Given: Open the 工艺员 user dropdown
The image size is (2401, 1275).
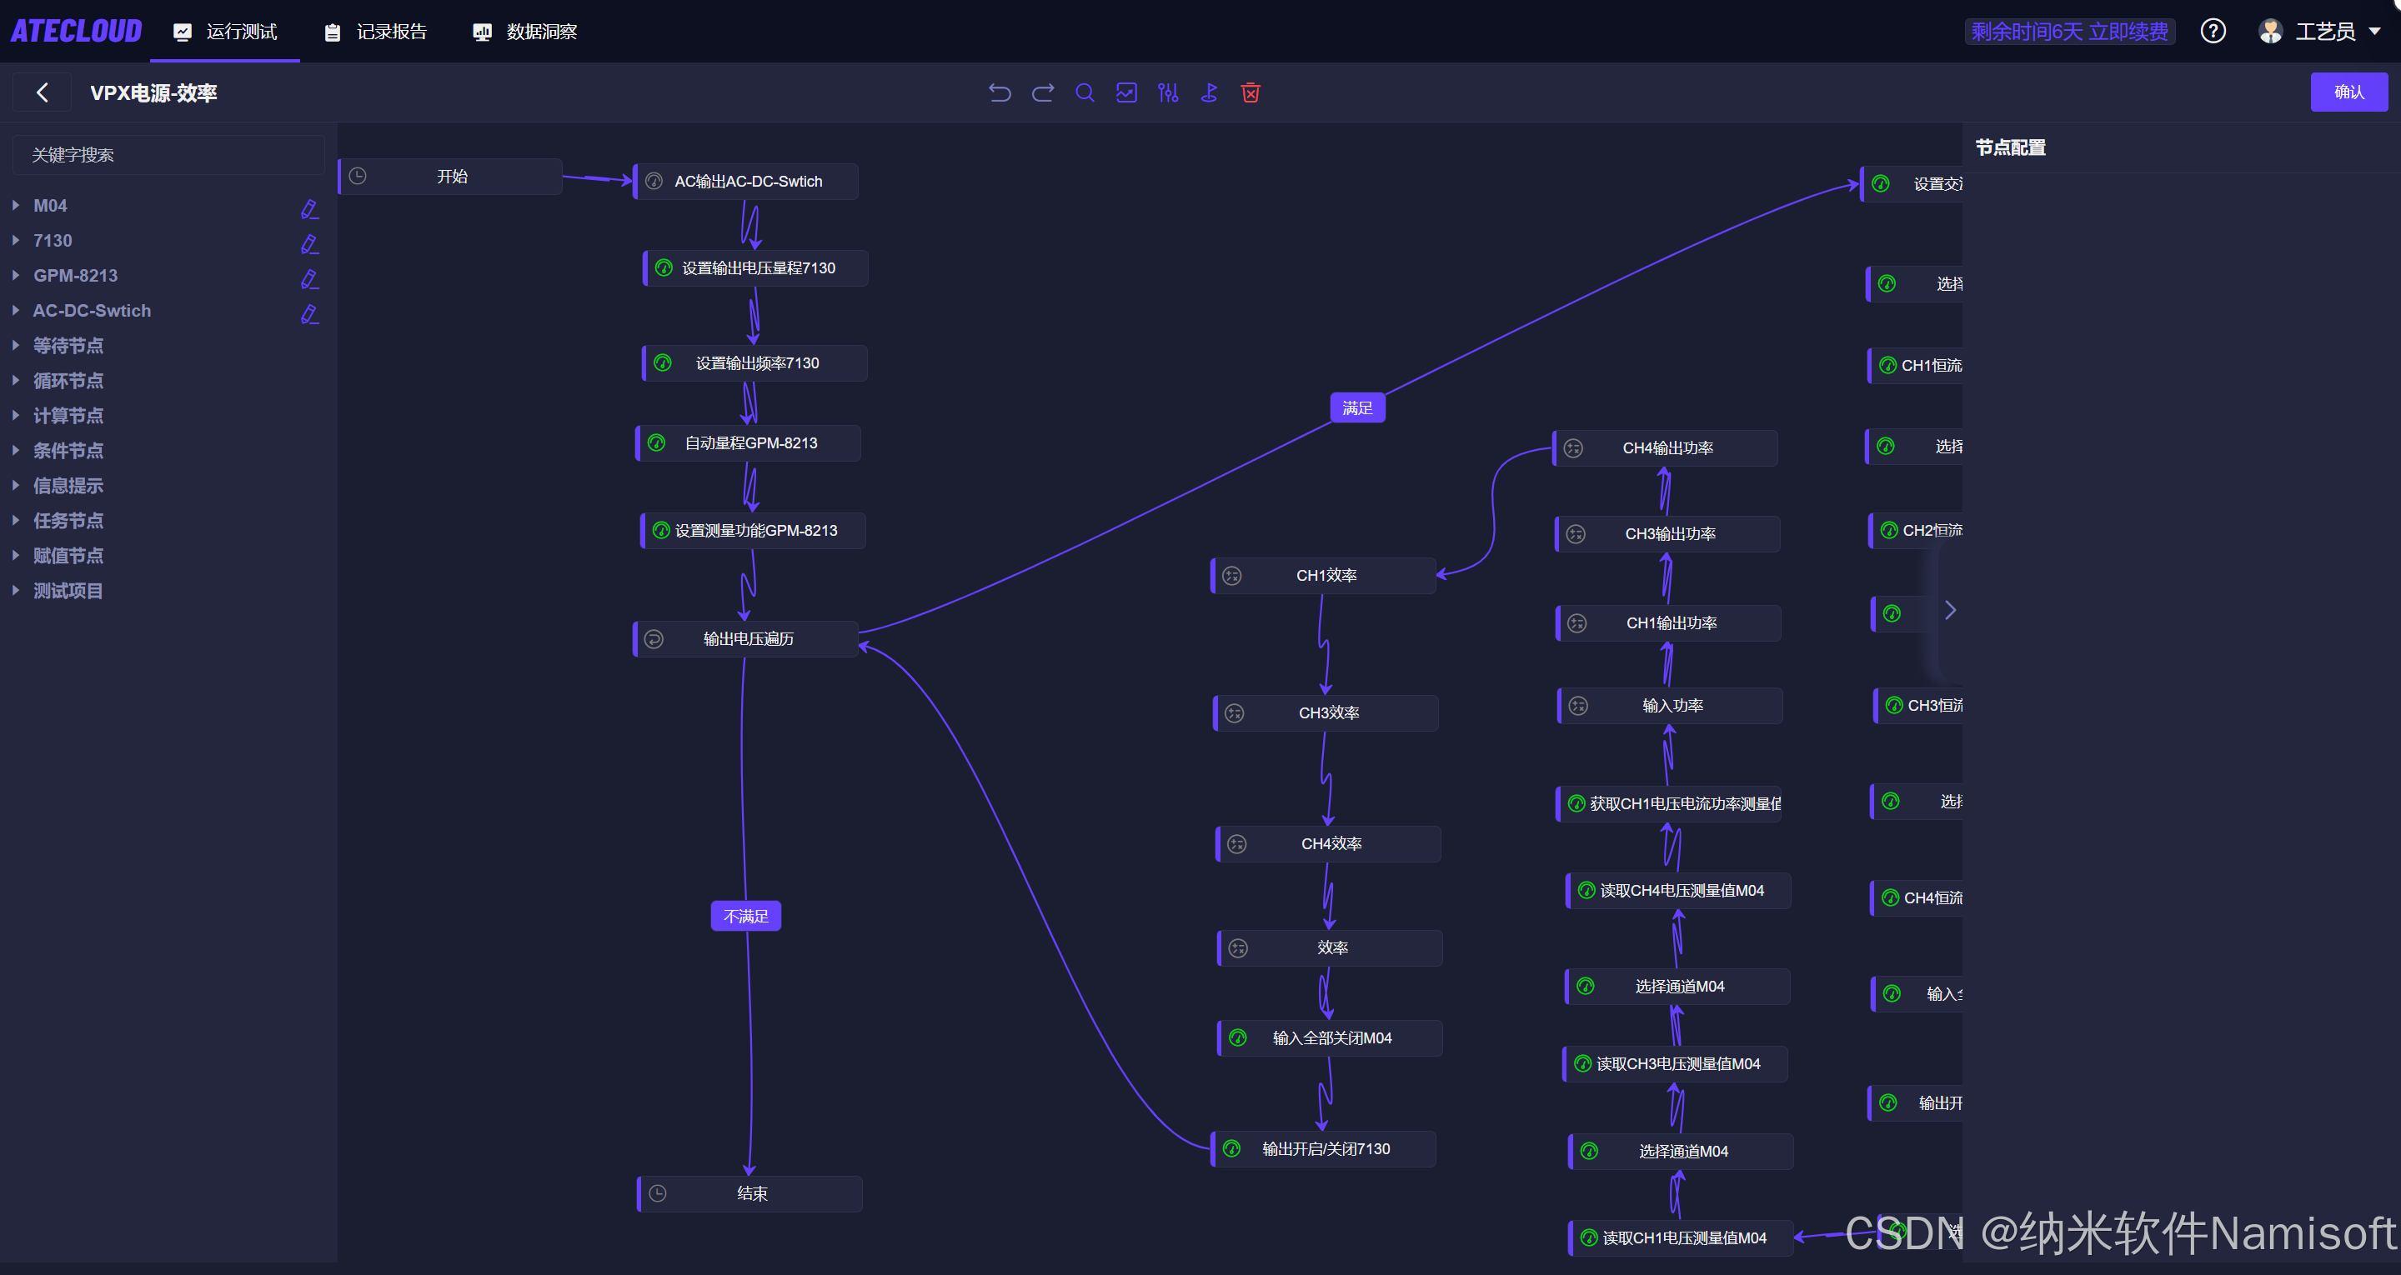Looking at the screenshot, I should 2324,31.
